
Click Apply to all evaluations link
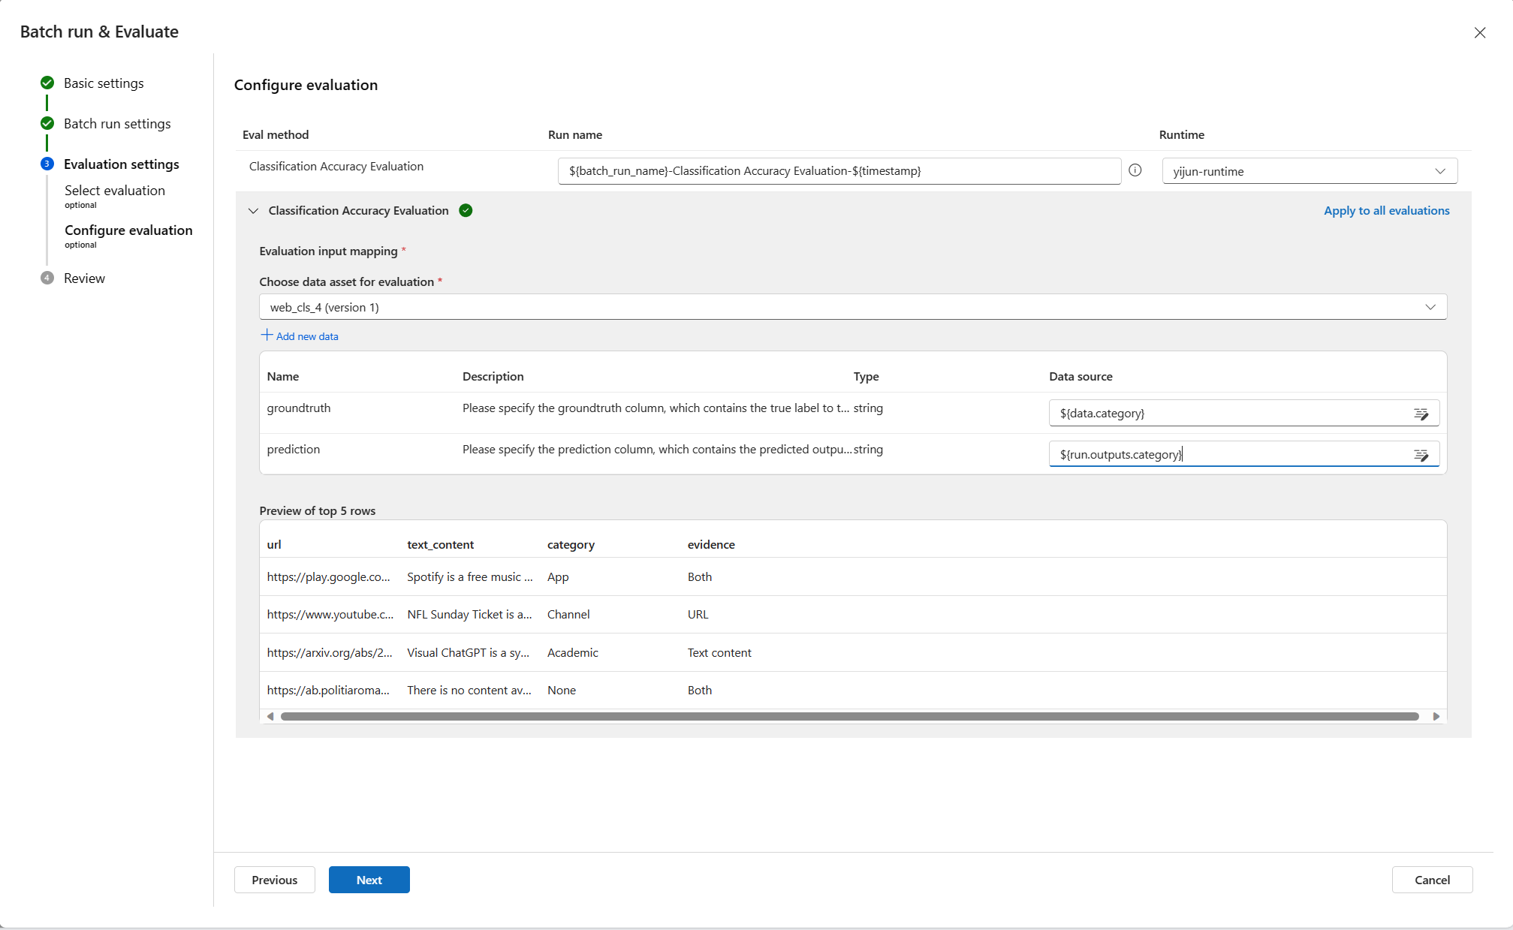point(1386,211)
